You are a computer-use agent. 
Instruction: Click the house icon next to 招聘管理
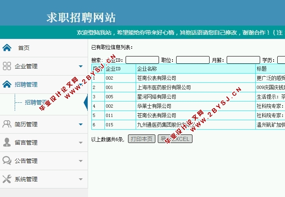pyautogui.click(x=7, y=84)
